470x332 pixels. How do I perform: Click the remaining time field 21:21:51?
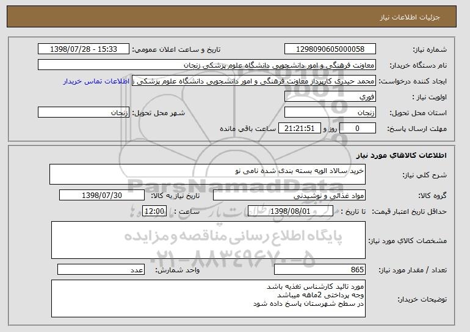pos(300,129)
